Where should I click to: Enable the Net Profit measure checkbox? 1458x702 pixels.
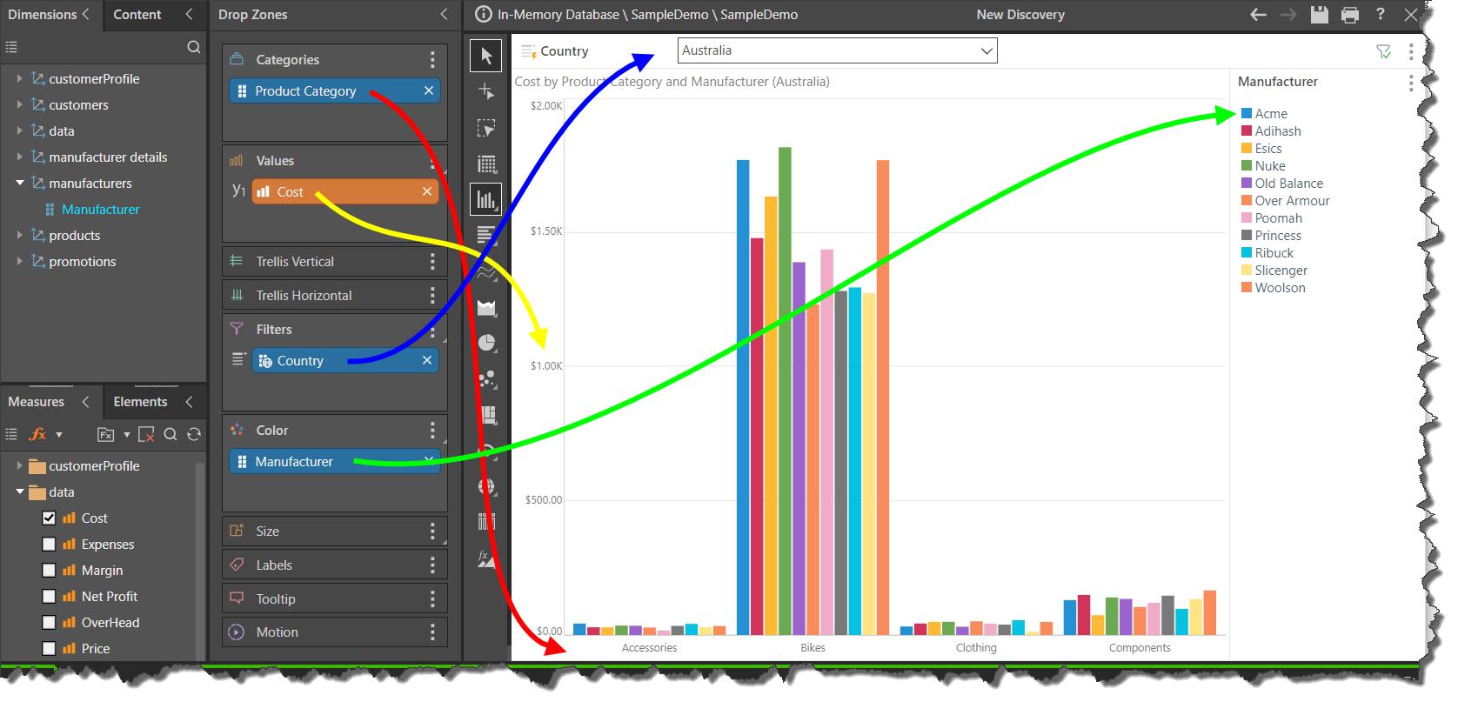49,597
